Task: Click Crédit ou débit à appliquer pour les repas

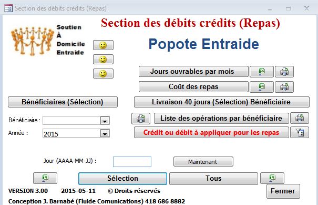Action: (x=211, y=132)
